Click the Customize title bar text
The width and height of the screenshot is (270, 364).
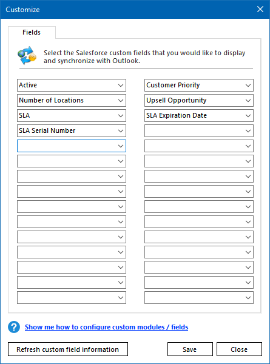click(x=22, y=10)
